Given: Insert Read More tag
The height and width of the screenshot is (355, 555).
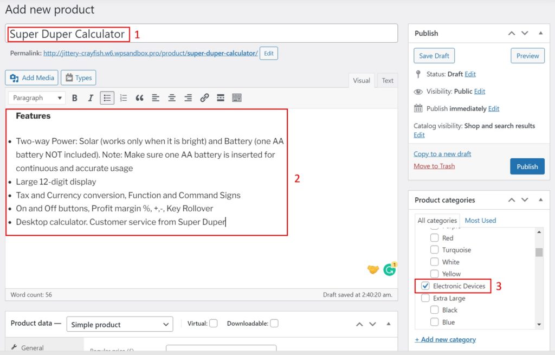Looking at the screenshot, I should click(x=221, y=98).
